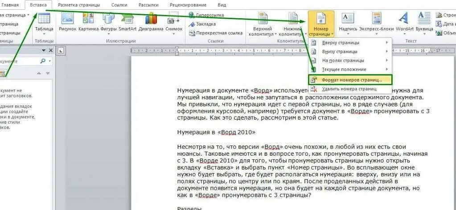Close the navigation pane
The image size is (456, 210).
coord(51,51)
